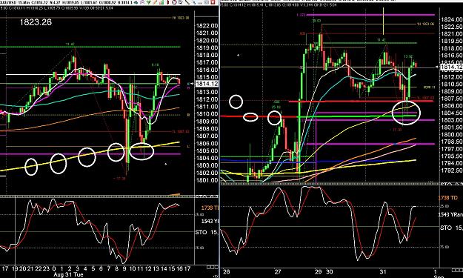Click the orange 1738 TD label in left panel
Screen dimensions: 463x278
(x=210, y=208)
